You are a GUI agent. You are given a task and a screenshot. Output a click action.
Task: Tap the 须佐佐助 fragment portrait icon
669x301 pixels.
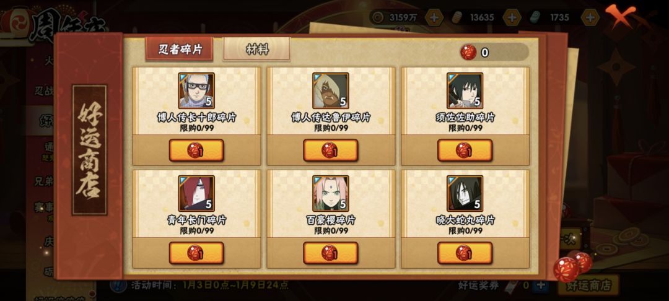465,90
